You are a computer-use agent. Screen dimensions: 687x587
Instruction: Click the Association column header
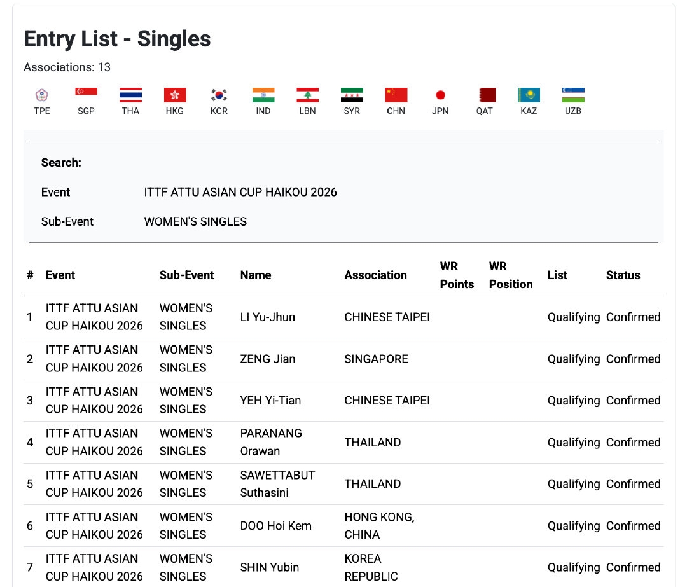375,275
